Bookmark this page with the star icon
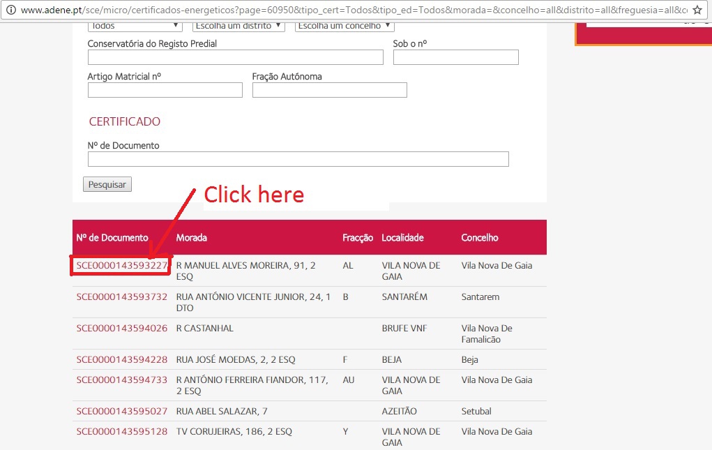Viewport: 712px width, 450px height. click(697, 10)
